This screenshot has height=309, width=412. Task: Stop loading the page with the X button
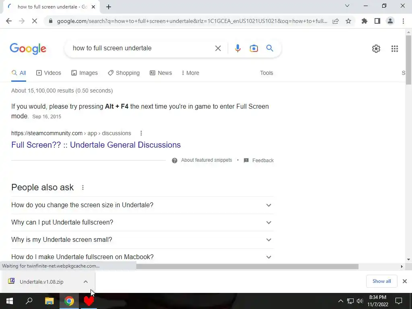pos(35,21)
